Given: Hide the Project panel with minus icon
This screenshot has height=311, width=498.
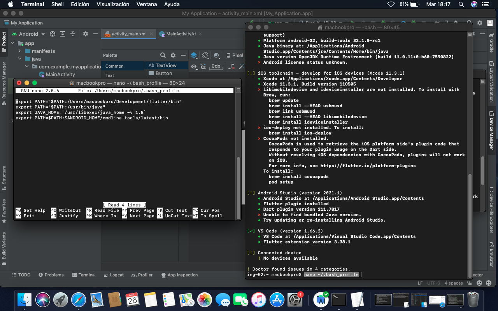Looking at the screenshot, I should tap(96, 34).
